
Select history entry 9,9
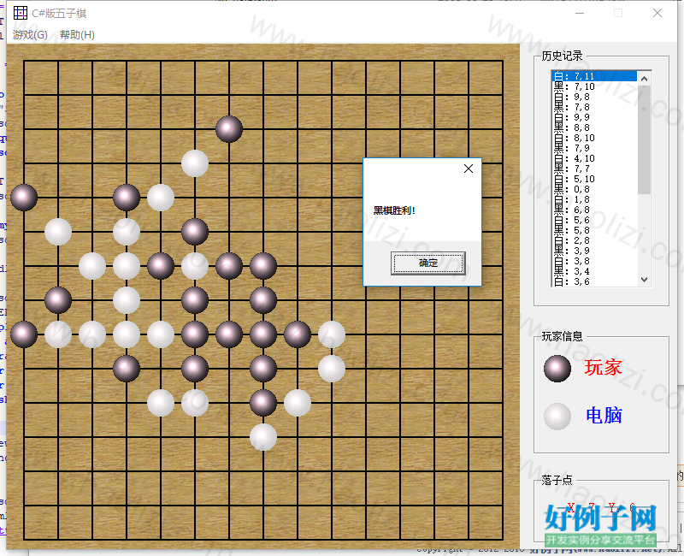[594, 117]
